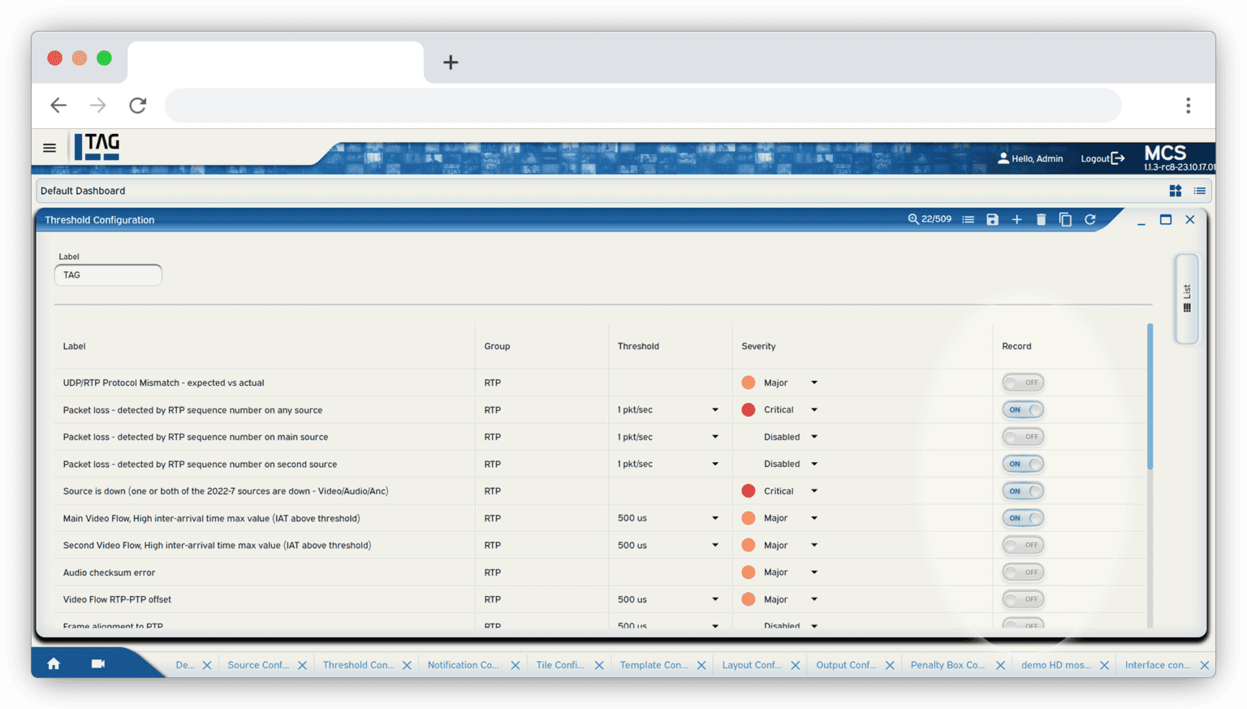1247x709 pixels.
Task: Open severity dropdown for Source is down
Action: (x=813, y=491)
